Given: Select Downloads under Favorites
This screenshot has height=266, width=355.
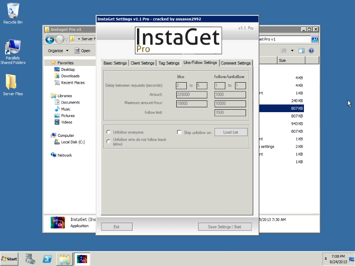Looking at the screenshot, I should pos(70,76).
